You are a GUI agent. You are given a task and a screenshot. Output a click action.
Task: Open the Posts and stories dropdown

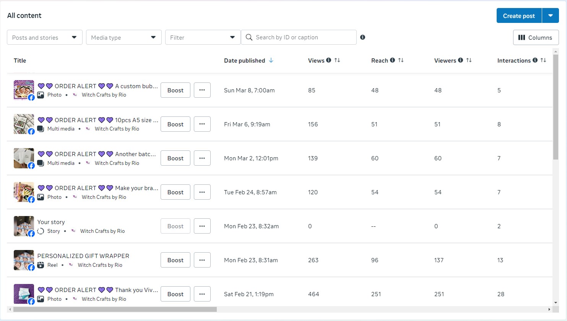[x=44, y=37]
